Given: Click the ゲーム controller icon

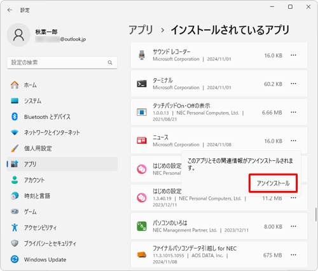Looking at the screenshot, I should (15, 211).
